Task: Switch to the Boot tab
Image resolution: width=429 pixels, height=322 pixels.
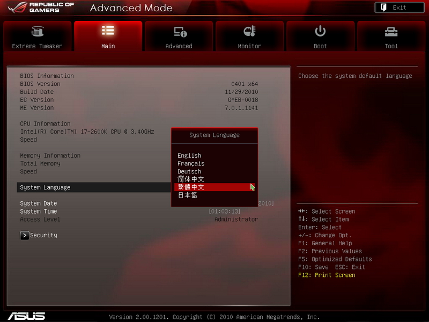Action: coord(320,36)
